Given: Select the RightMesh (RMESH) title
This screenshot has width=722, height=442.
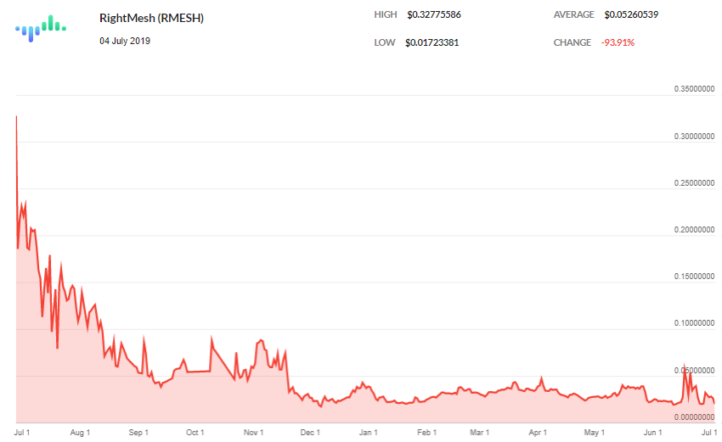Looking at the screenshot, I should (151, 18).
